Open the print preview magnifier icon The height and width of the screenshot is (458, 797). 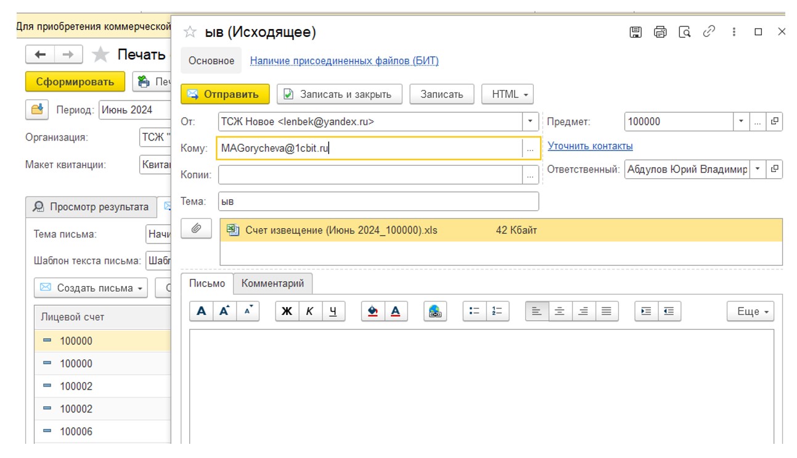684,32
